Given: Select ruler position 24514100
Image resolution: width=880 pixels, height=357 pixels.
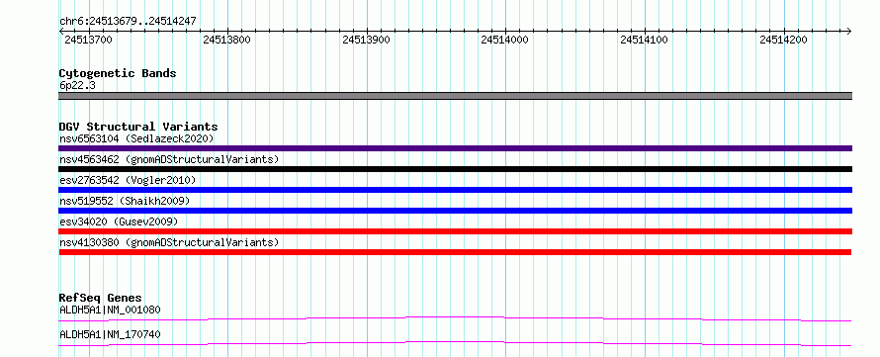Looking at the screenshot, I should (644, 40).
